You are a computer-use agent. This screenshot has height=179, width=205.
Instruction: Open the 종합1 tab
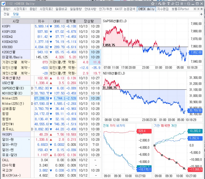tap(7, 9)
